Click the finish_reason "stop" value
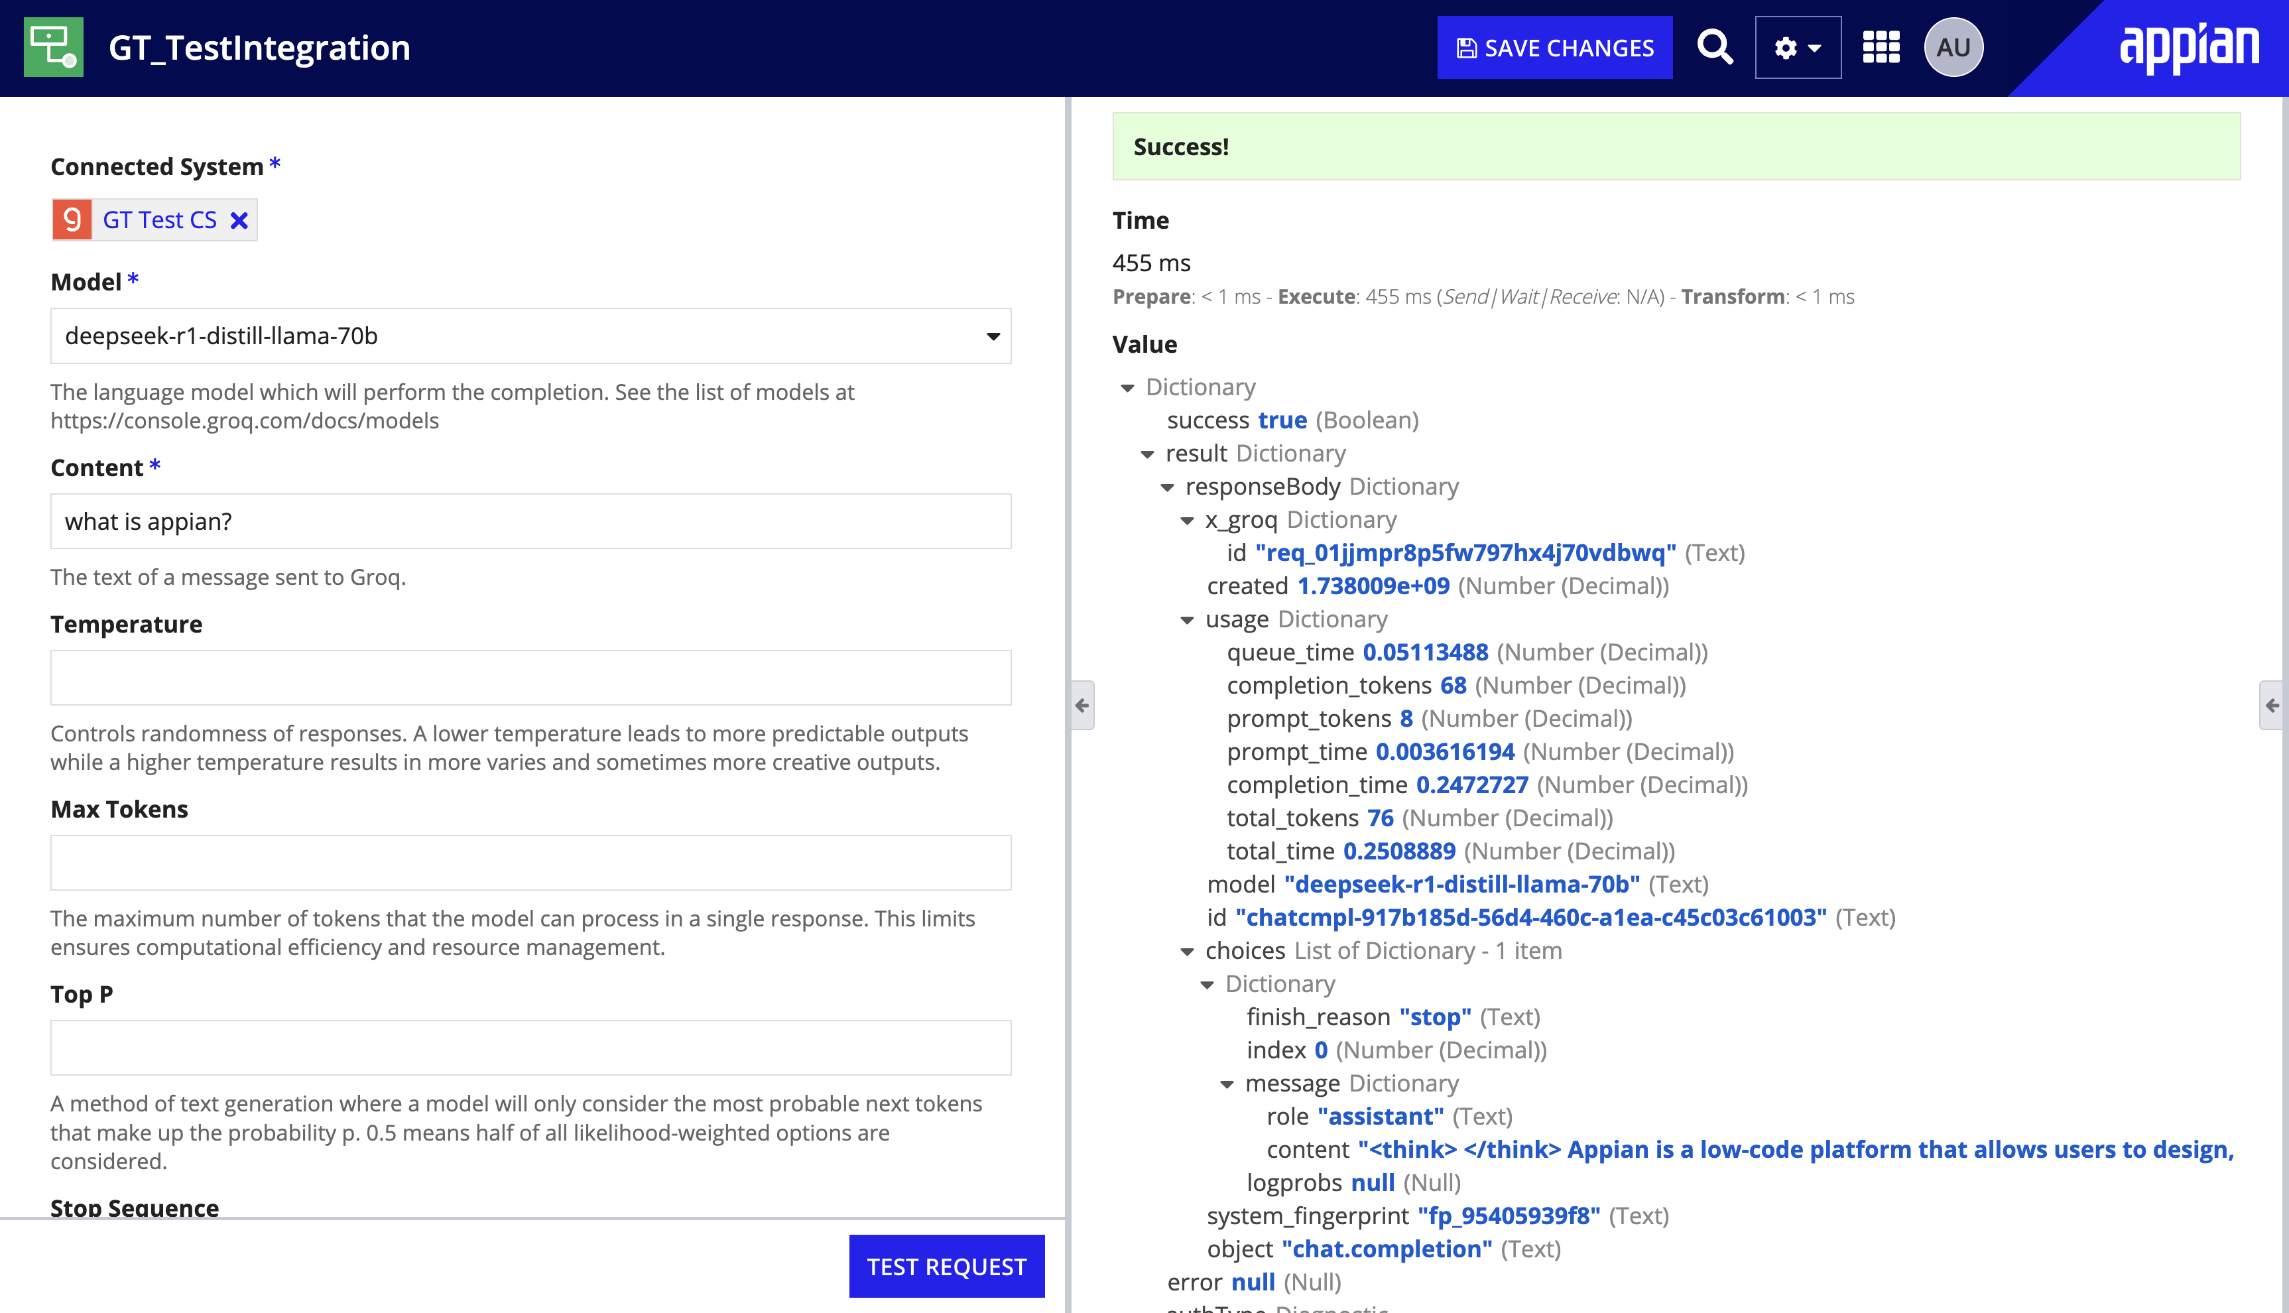The image size is (2289, 1313). coord(1435,1017)
